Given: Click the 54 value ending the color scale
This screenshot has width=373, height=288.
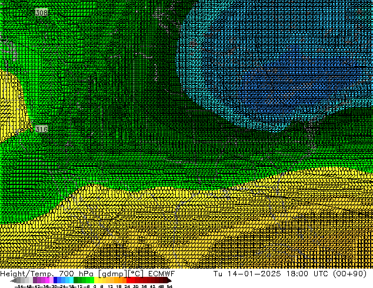Looking at the screenshot, I should (169, 286).
